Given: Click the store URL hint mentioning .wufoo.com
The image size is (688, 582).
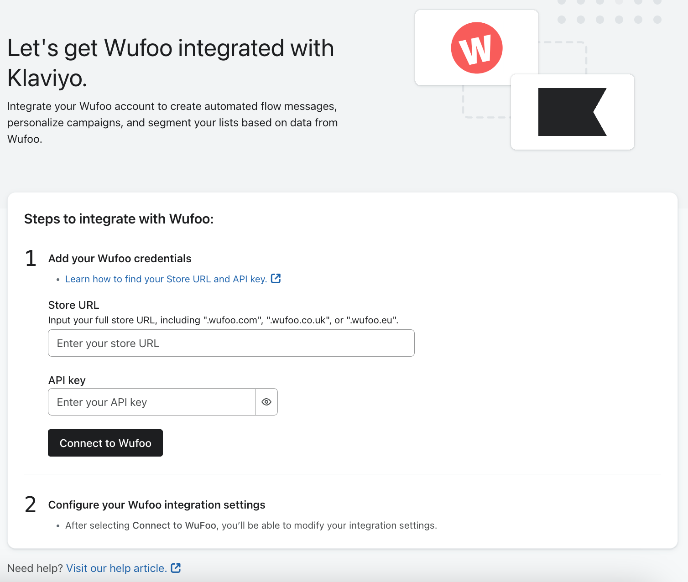Looking at the screenshot, I should 223,320.
